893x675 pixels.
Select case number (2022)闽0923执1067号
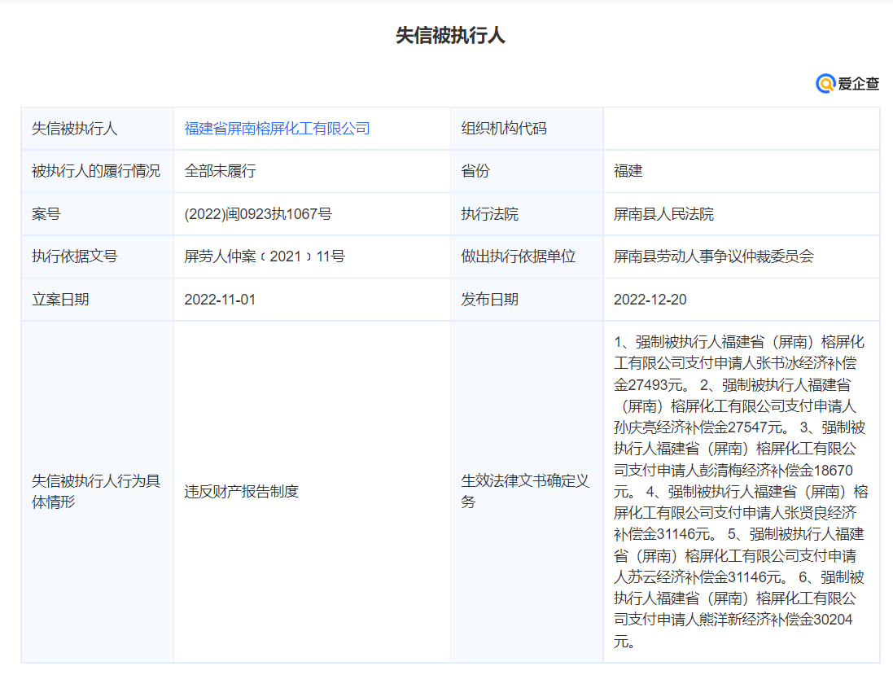pyautogui.click(x=258, y=214)
